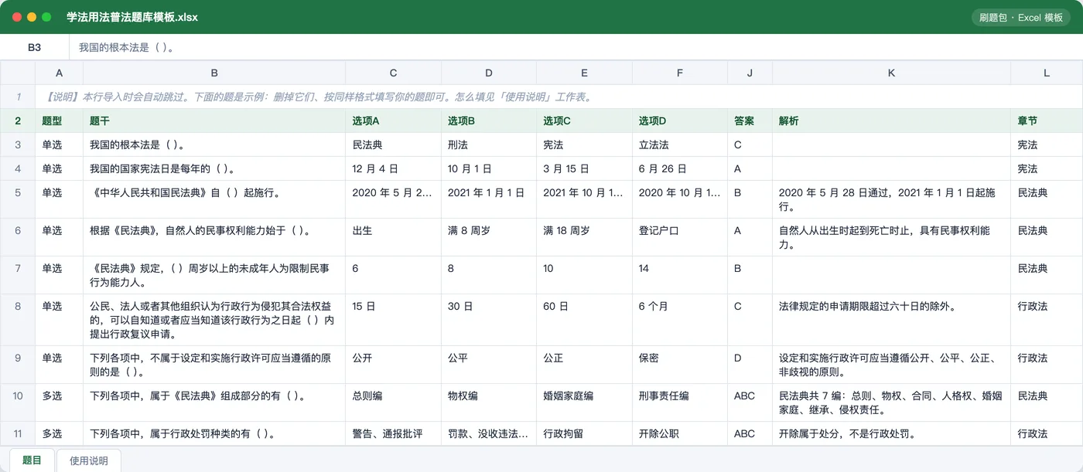1083x472 pixels.
Task: Select the cell 出生
Action: point(394,237)
